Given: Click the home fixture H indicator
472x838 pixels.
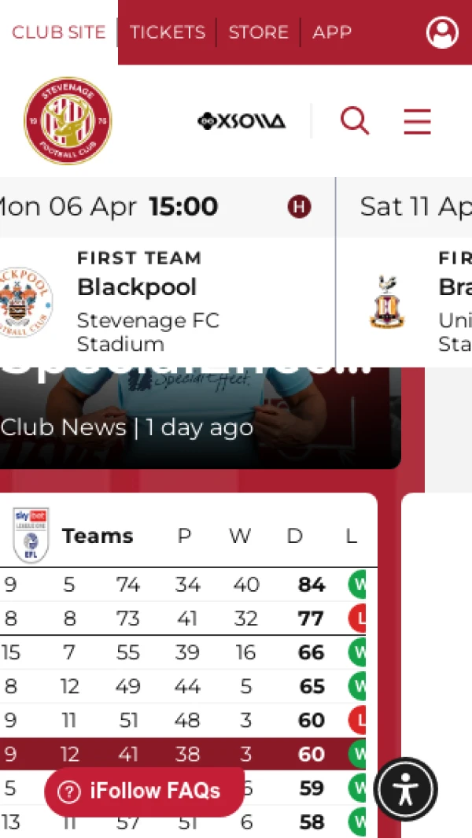Looking at the screenshot, I should point(299,207).
